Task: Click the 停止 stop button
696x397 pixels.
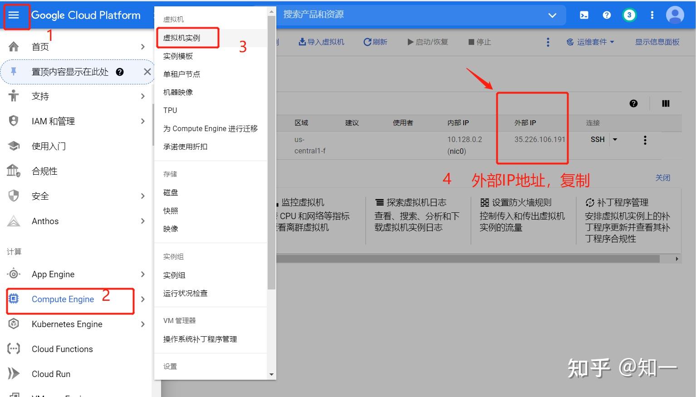Action: (x=480, y=42)
